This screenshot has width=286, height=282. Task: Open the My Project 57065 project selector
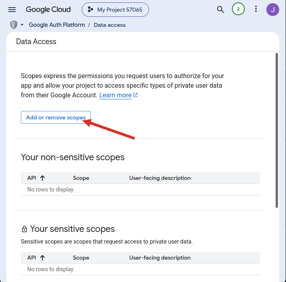[x=115, y=10]
